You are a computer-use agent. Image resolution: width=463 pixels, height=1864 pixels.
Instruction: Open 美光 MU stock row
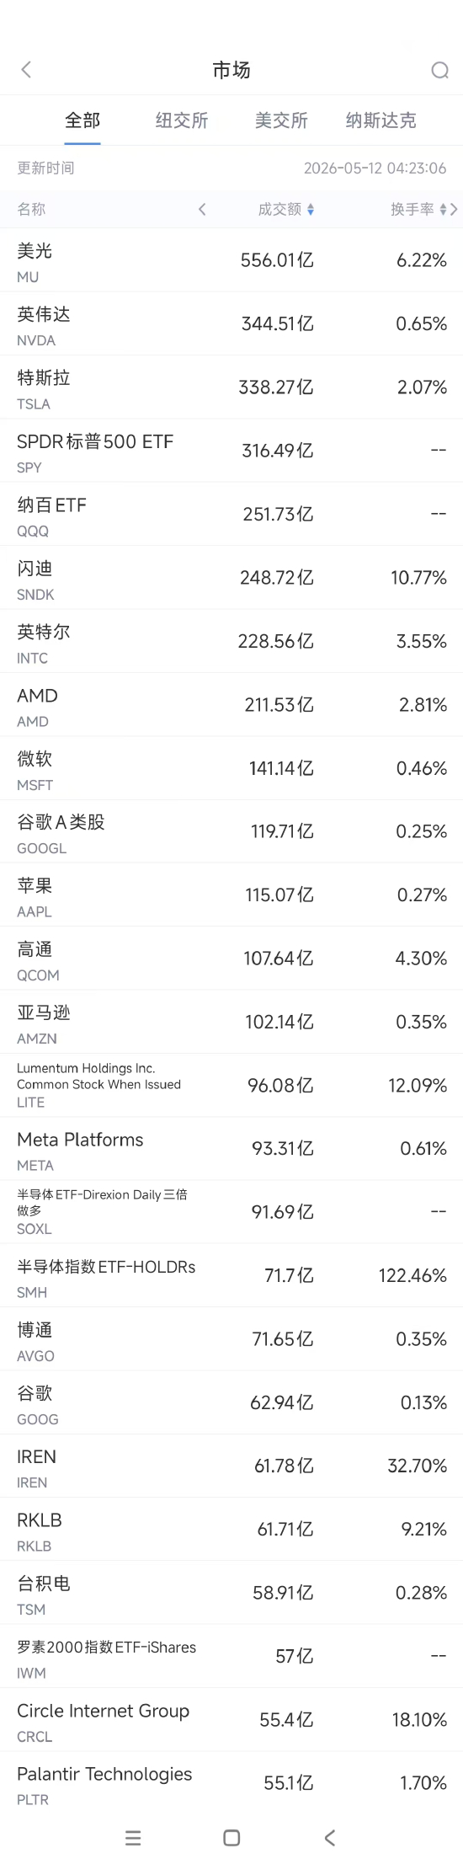231,260
